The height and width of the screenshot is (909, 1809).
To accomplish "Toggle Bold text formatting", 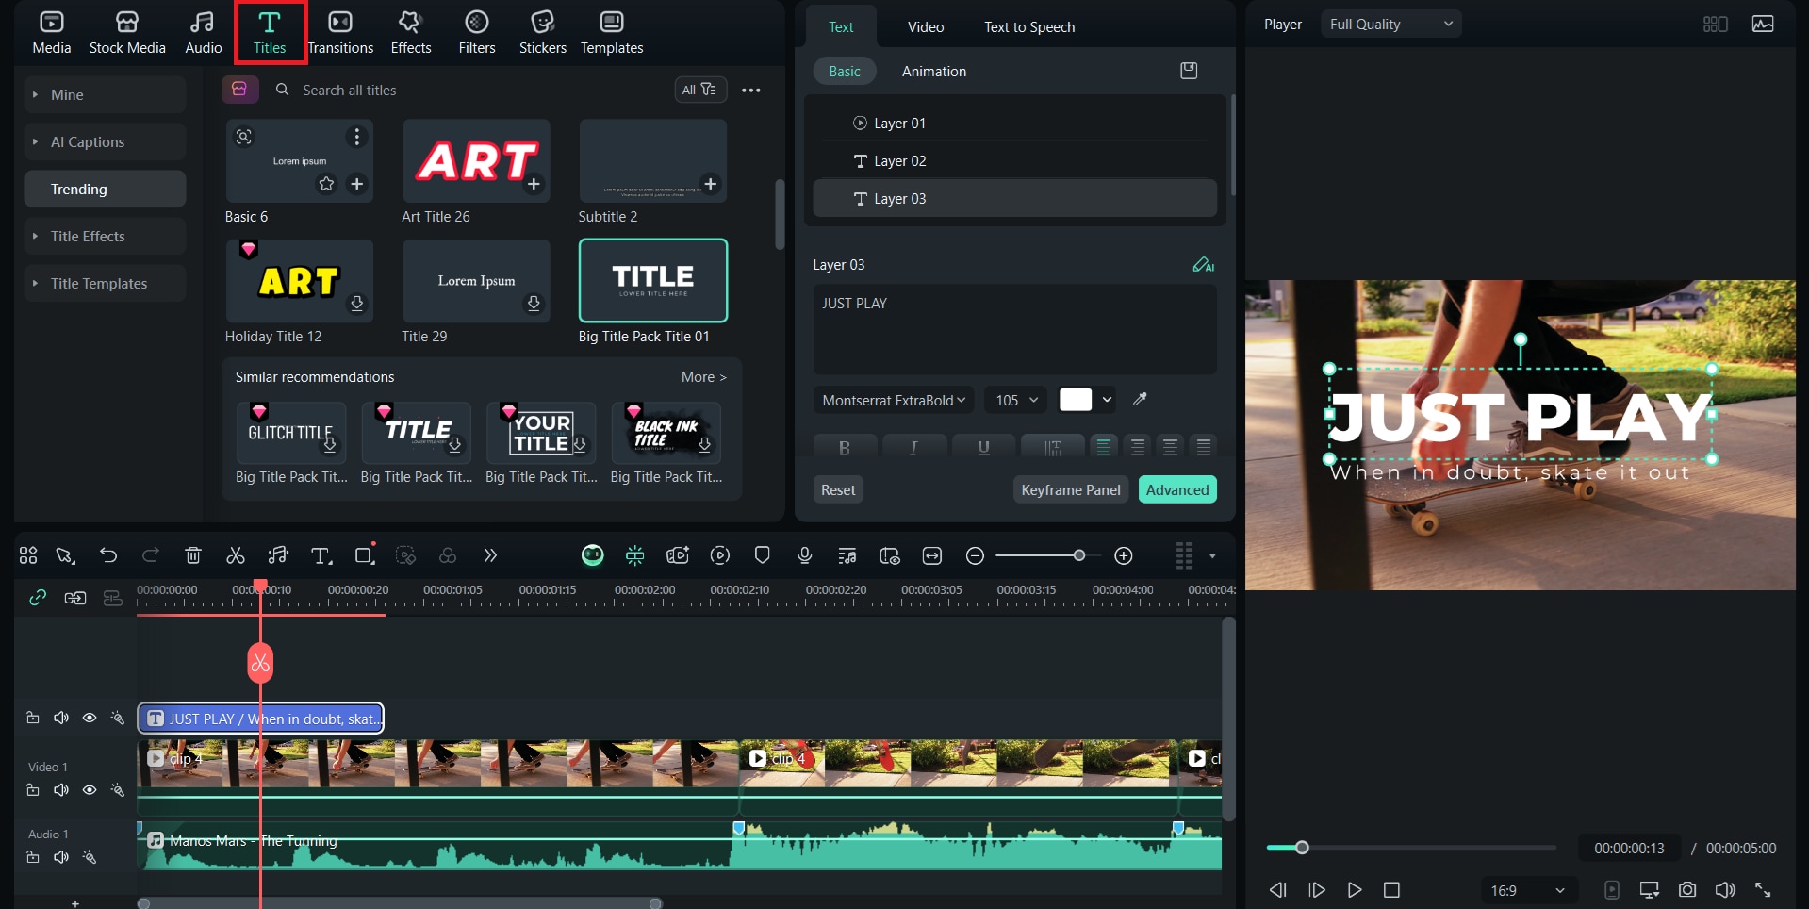I will [845, 447].
